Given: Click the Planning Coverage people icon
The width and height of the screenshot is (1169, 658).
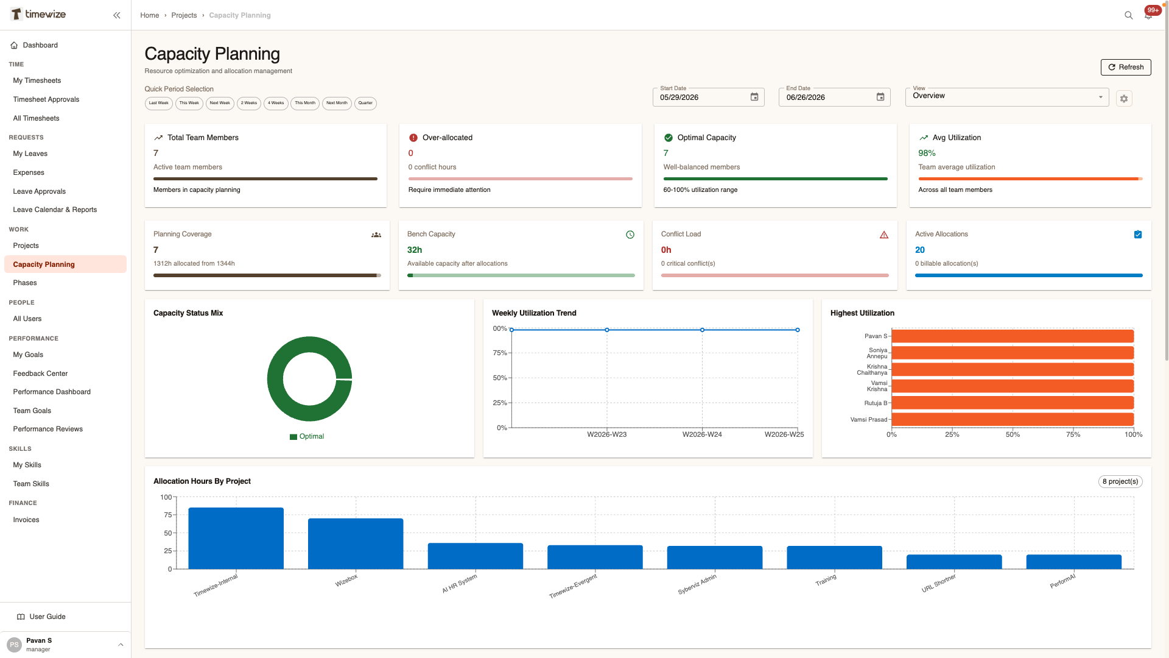Looking at the screenshot, I should point(376,235).
